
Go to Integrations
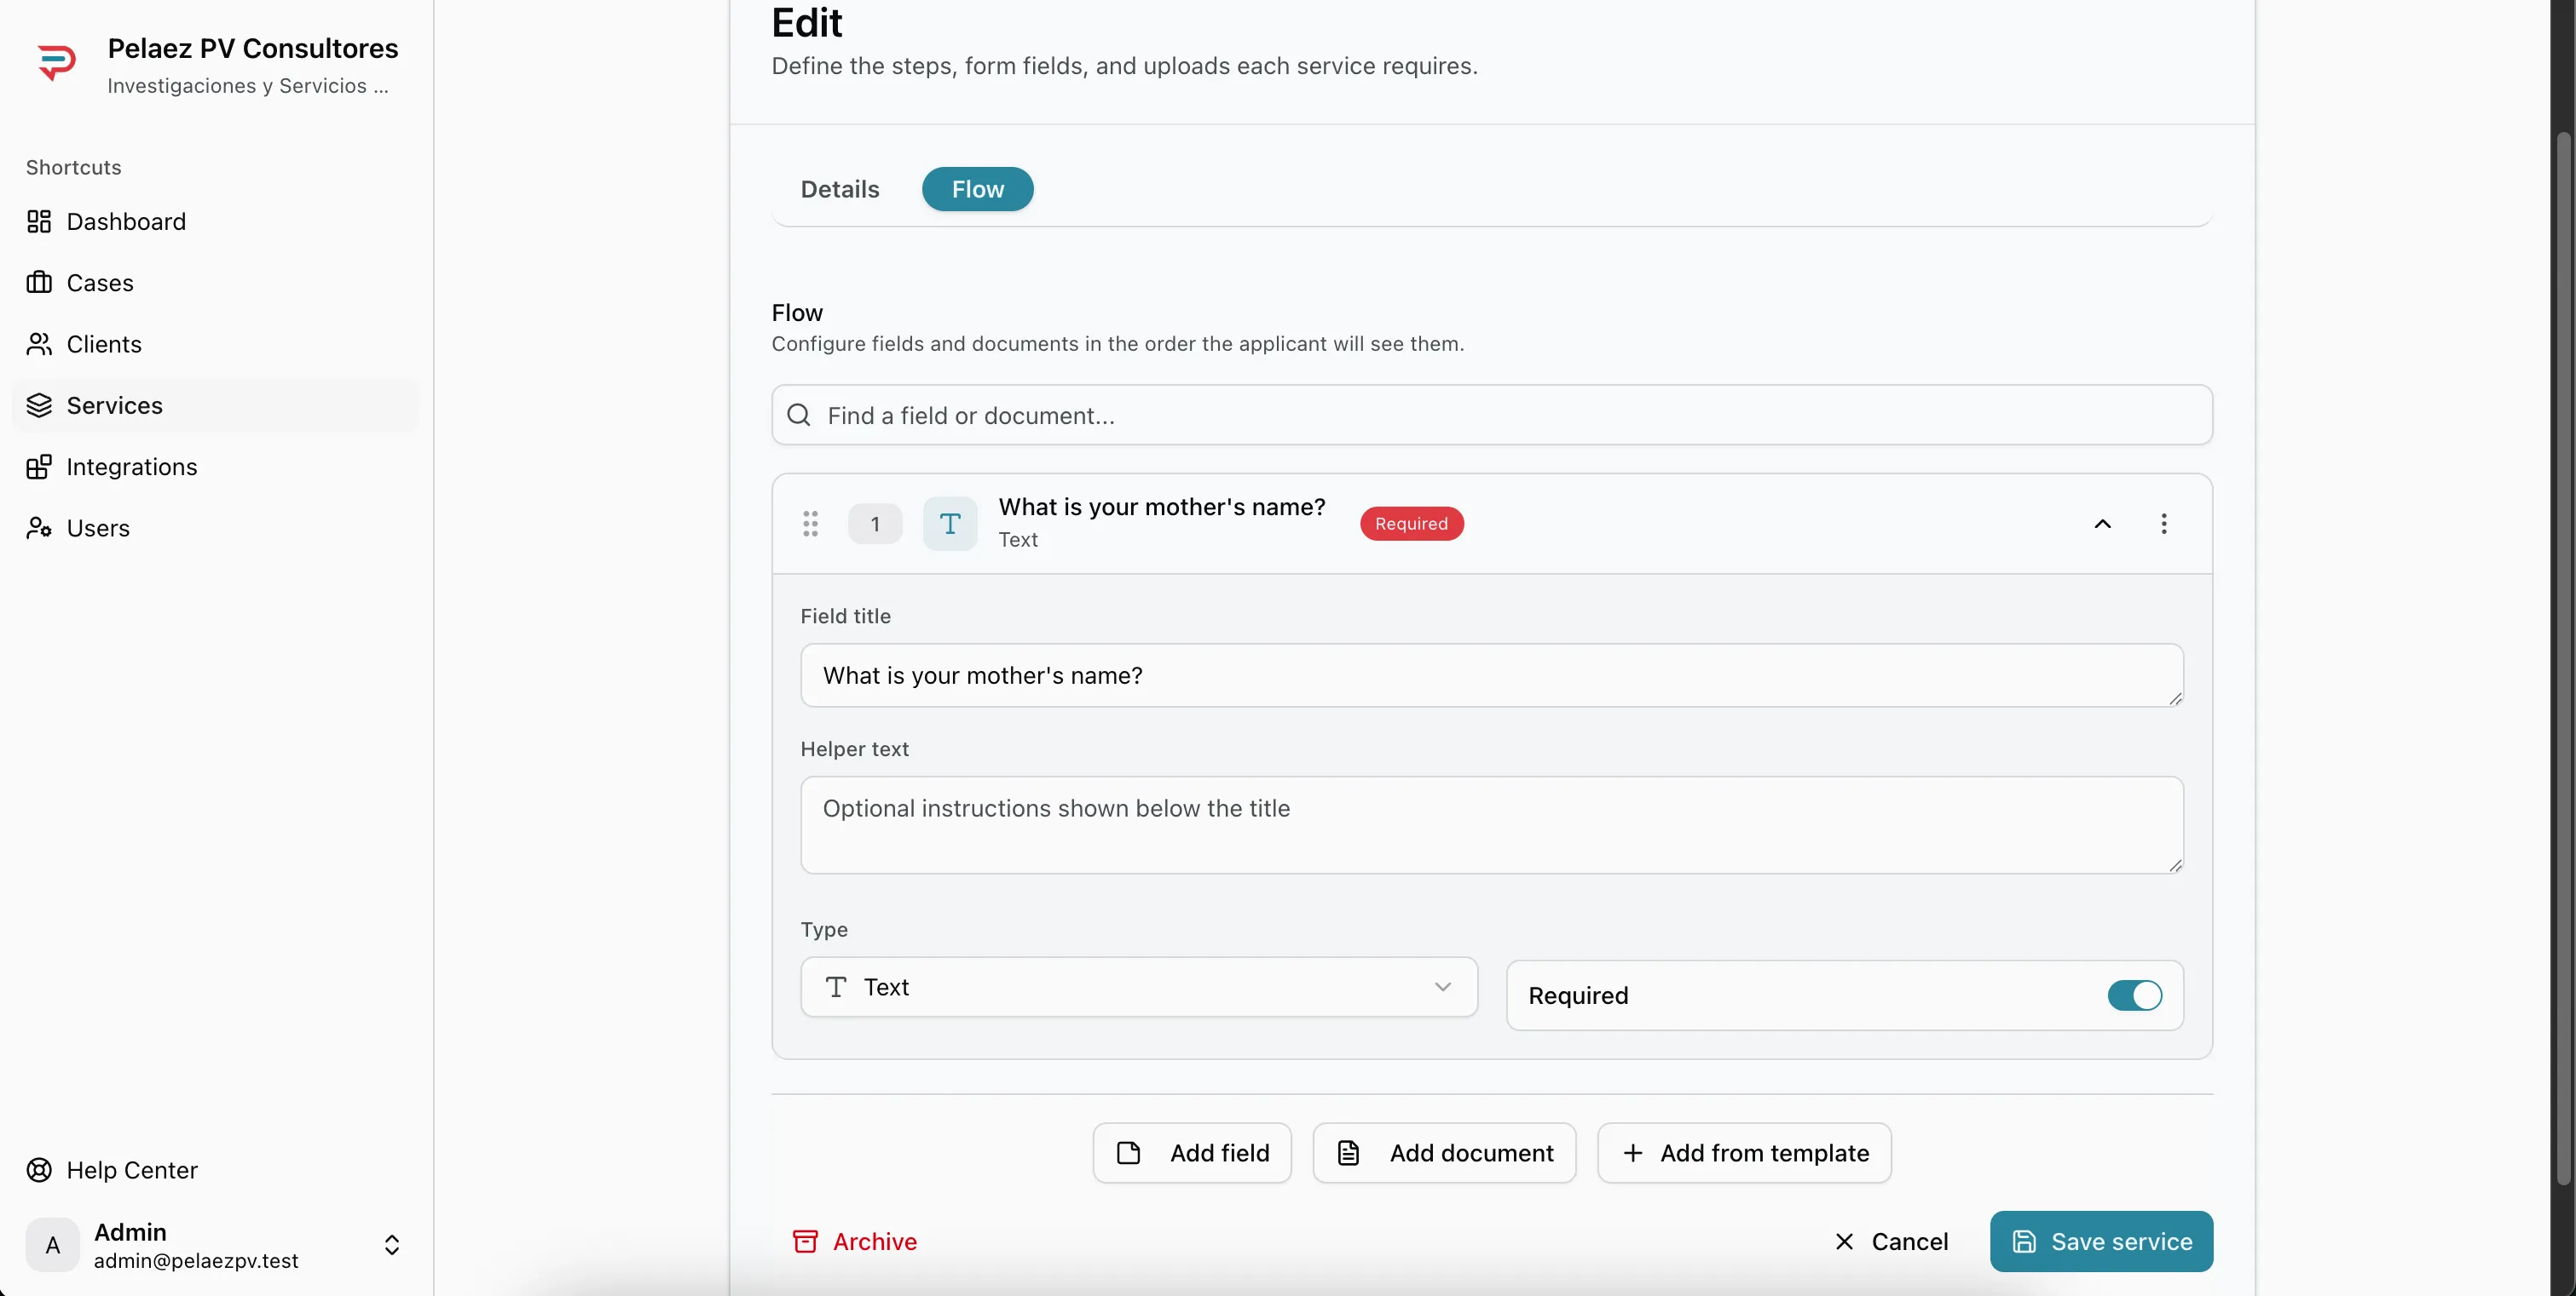(130, 467)
